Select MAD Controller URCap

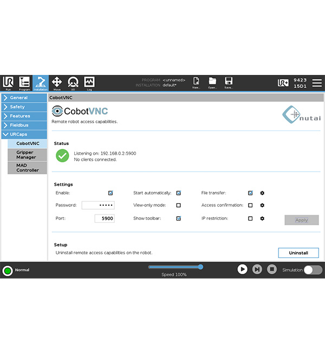(x=28, y=168)
